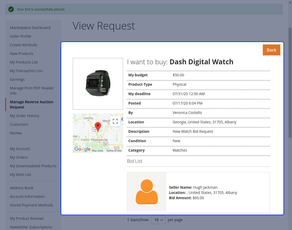This screenshot has width=292, height=230.
Task: Open Address Book
Action: 21,188
